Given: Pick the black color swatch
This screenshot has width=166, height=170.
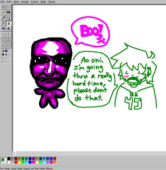Looking at the screenshot, I should (x=9, y=159).
